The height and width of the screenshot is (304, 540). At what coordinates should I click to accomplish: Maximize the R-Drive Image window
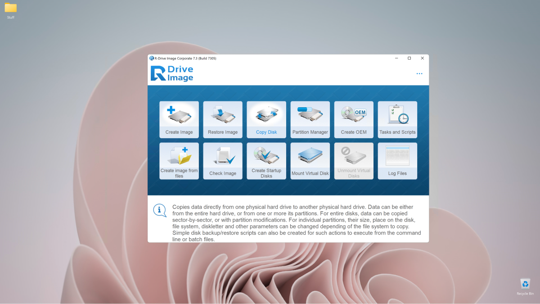409,58
